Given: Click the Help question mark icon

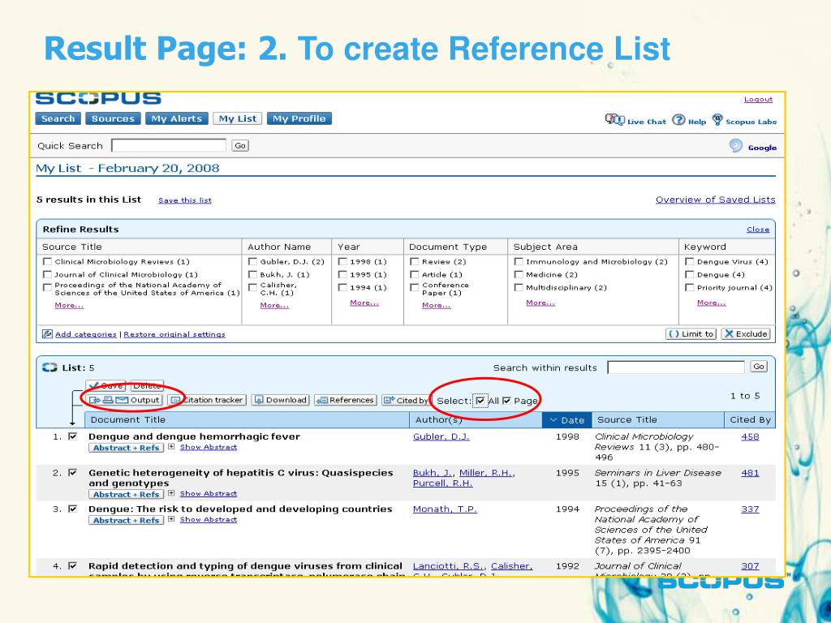Looking at the screenshot, I should click(678, 120).
